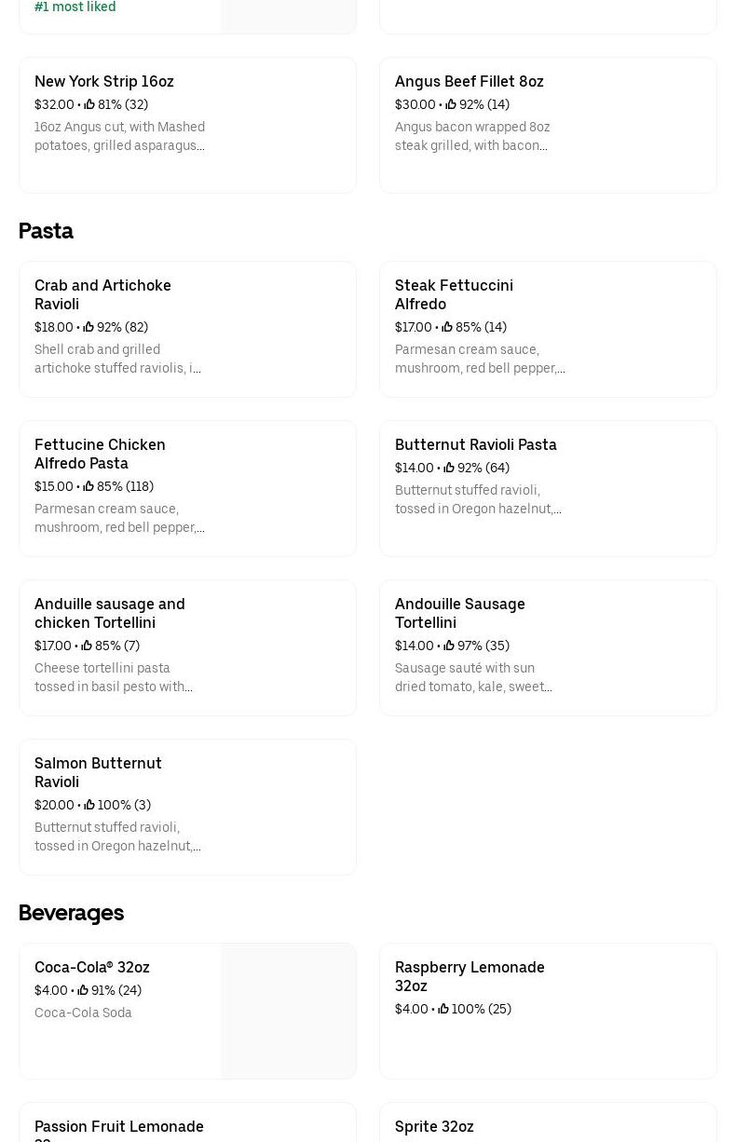The height and width of the screenshot is (1142, 749).
Task: Select Anduille sausage and chicken Tortellini title
Action: point(110,613)
